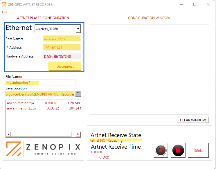Viewport: 216px width, 169px height.
Task: Start recording with the red record button
Action: click(161, 150)
